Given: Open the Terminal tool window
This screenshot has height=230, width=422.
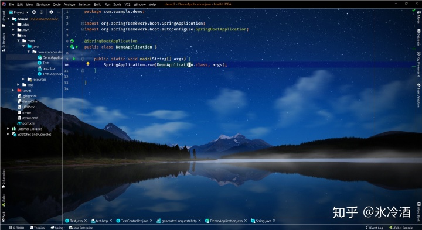Looking at the screenshot, I should tap(38, 228).
